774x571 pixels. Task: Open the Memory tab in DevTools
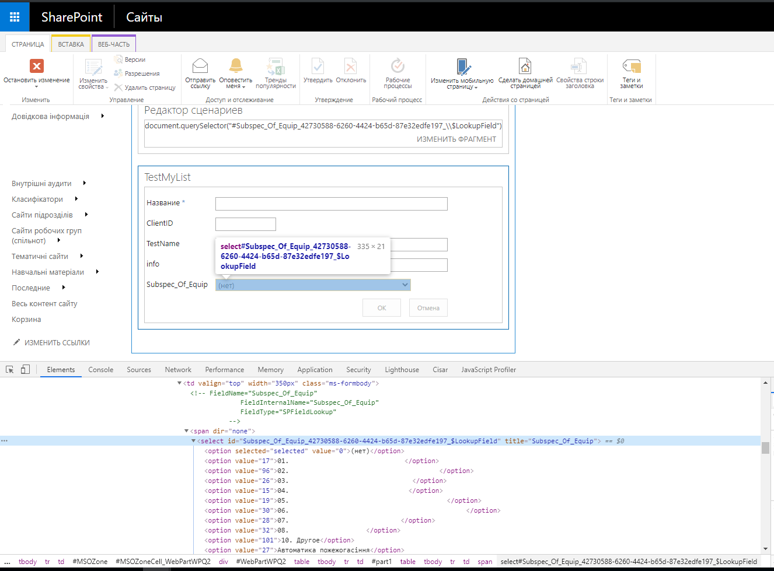(x=271, y=370)
